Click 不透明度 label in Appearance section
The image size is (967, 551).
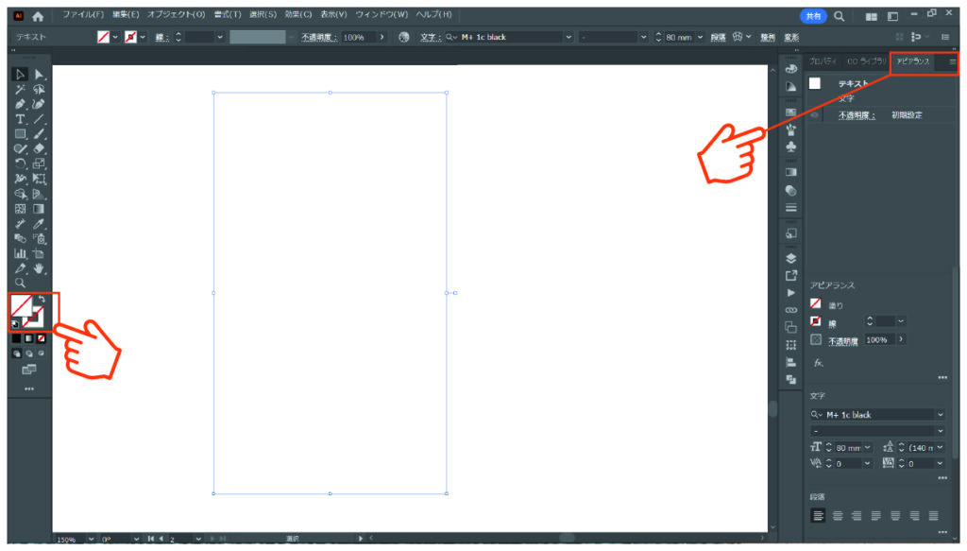(x=843, y=340)
